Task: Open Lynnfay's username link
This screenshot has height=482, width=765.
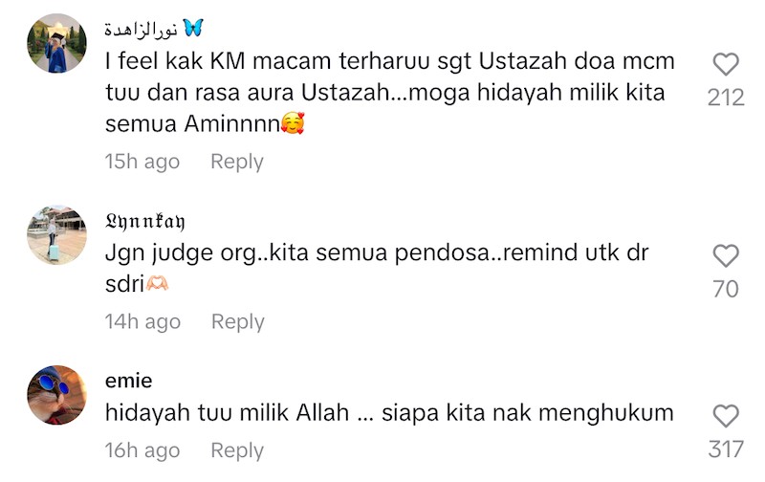Action: click(x=145, y=222)
